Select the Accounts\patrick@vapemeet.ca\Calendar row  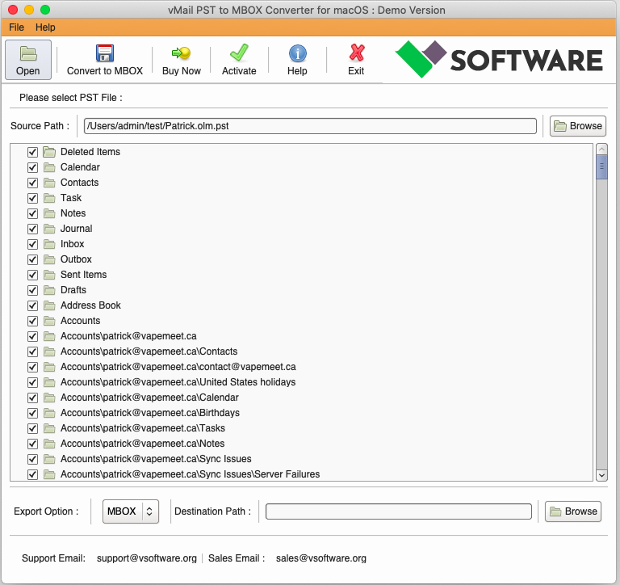click(x=149, y=398)
